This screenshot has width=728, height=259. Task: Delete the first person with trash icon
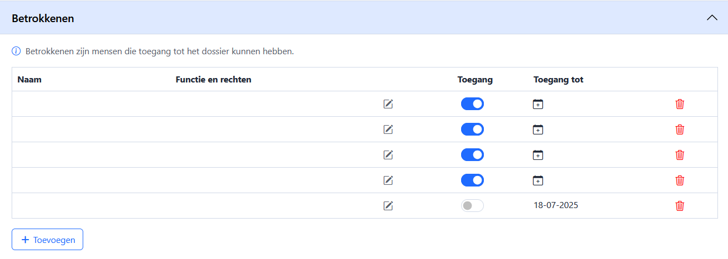pyautogui.click(x=680, y=104)
